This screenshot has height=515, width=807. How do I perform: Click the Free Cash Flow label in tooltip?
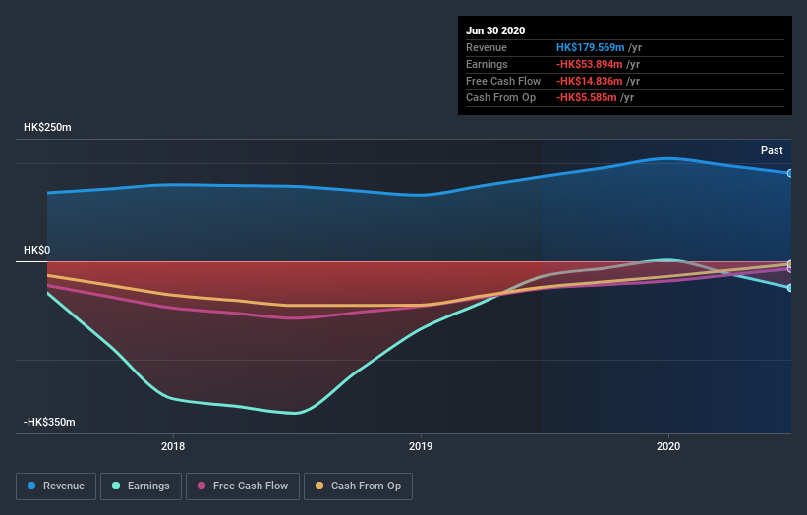[x=503, y=81]
